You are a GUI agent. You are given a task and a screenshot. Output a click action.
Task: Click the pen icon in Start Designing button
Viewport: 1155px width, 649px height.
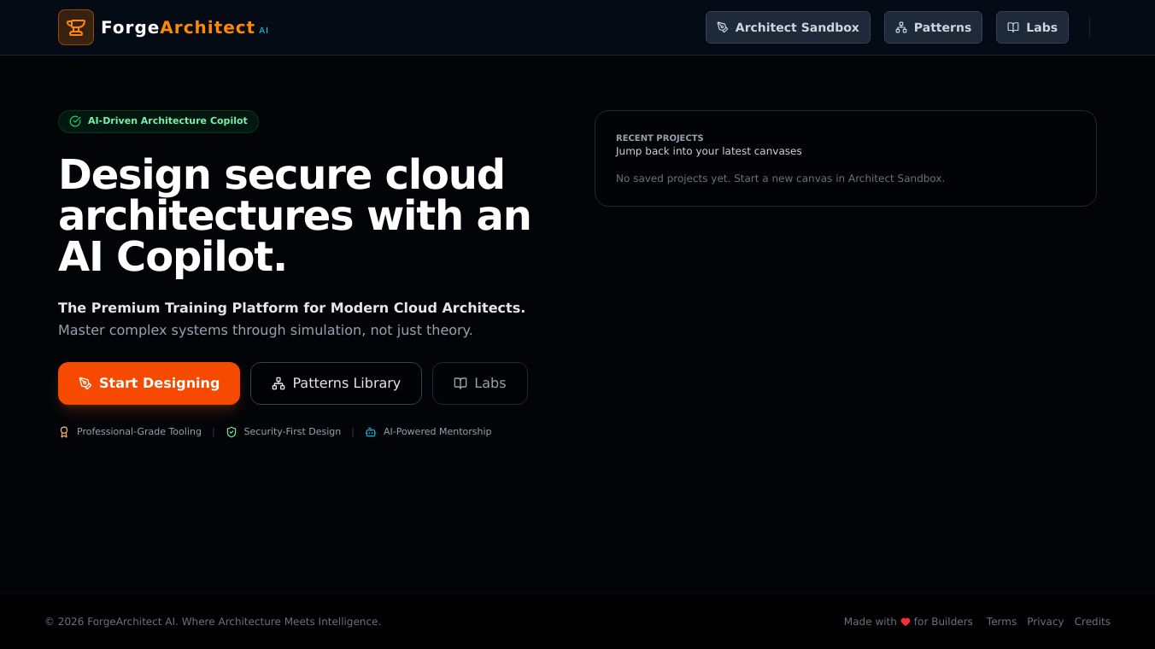[85, 383]
